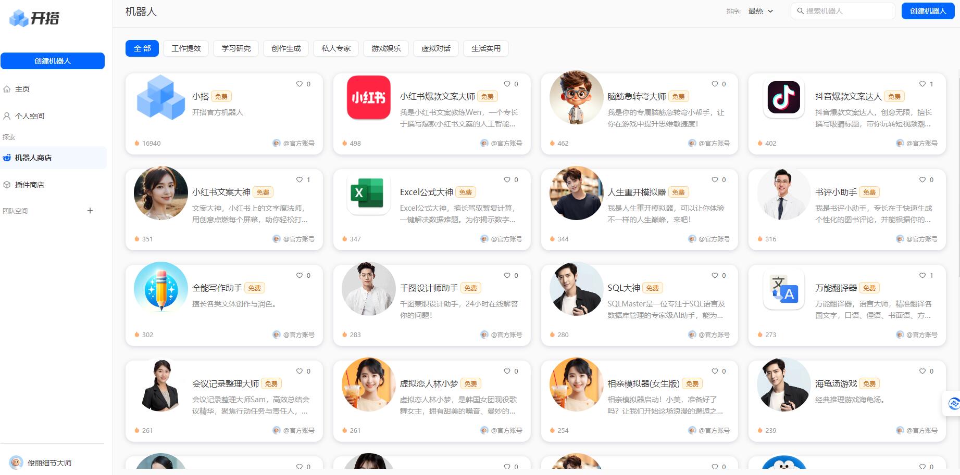Viewport: 960px width, 475px height.
Task: Go to 插件商店 in the sidebar
Action: [x=30, y=185]
